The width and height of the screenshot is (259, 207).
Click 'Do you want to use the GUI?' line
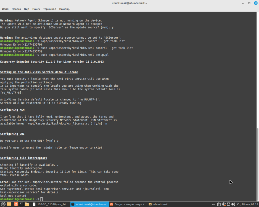[x=29, y=141]
